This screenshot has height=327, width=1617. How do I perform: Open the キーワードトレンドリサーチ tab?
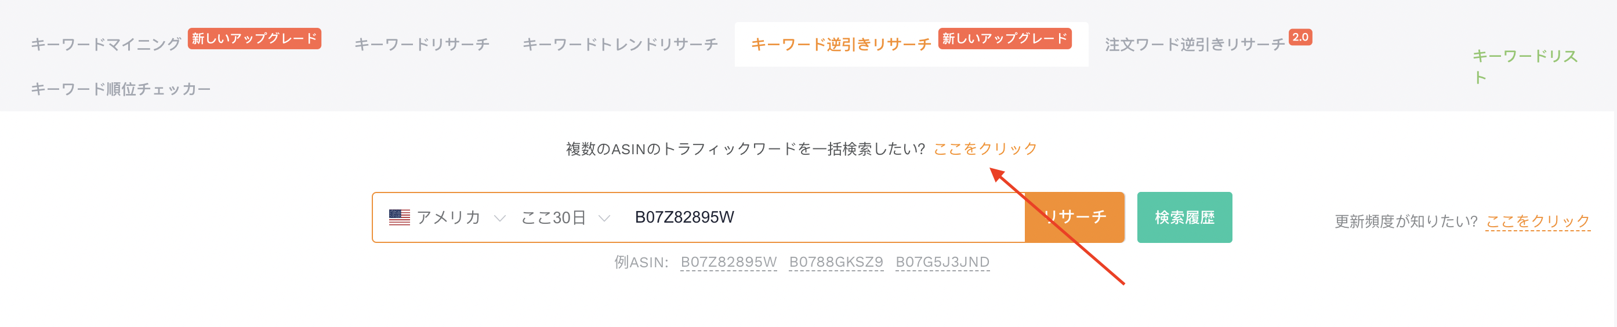(x=620, y=44)
